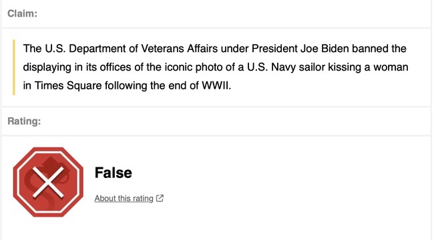
Task: Click the words Times Square in claim
Action: point(68,86)
